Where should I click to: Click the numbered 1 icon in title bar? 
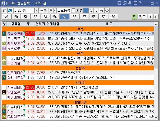3,3
